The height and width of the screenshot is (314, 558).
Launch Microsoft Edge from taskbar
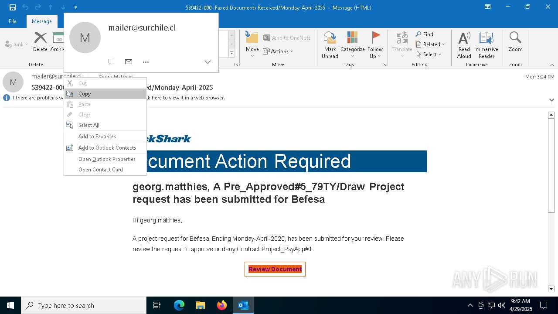click(x=179, y=305)
